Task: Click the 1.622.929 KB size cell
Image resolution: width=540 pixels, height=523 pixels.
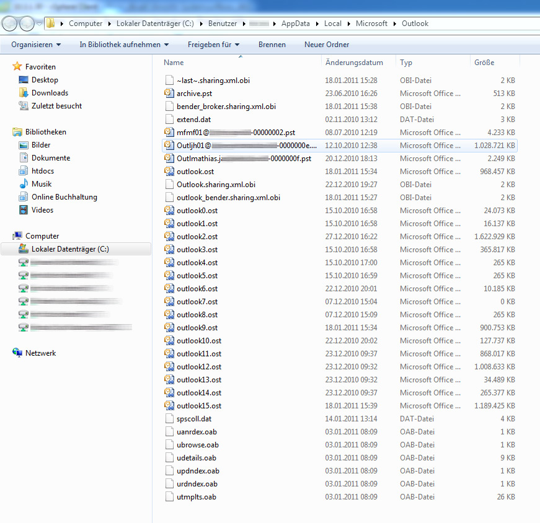Action: point(495,237)
